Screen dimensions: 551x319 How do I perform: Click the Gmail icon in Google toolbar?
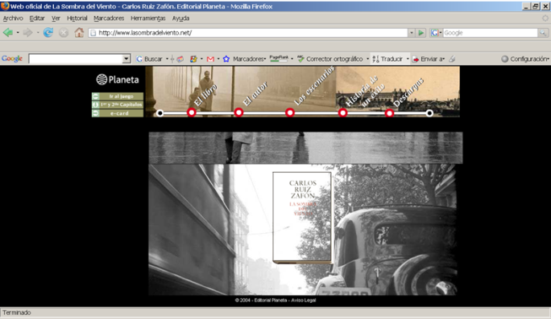pos(210,59)
